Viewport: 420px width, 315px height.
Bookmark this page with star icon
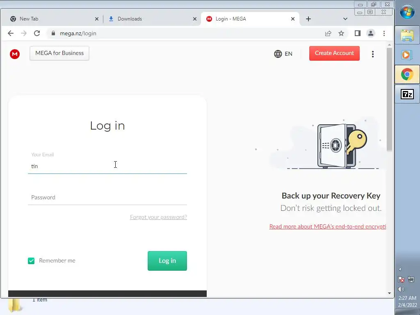coord(341,33)
